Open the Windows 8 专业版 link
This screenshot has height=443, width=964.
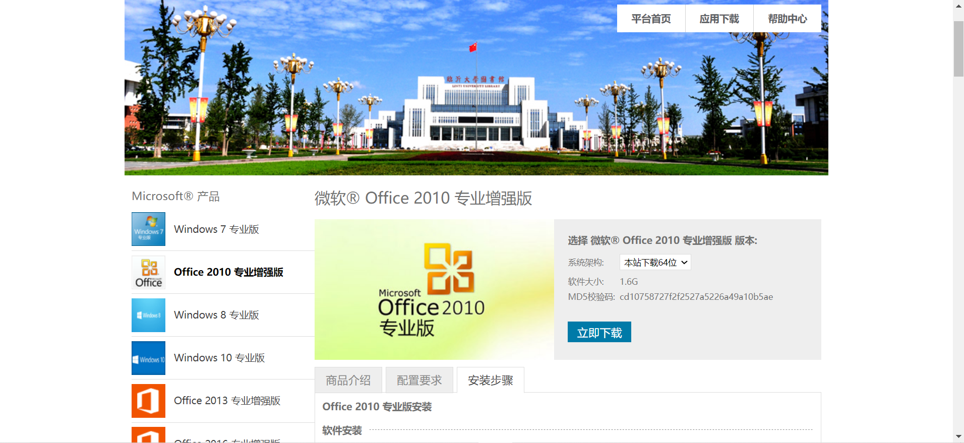point(216,315)
